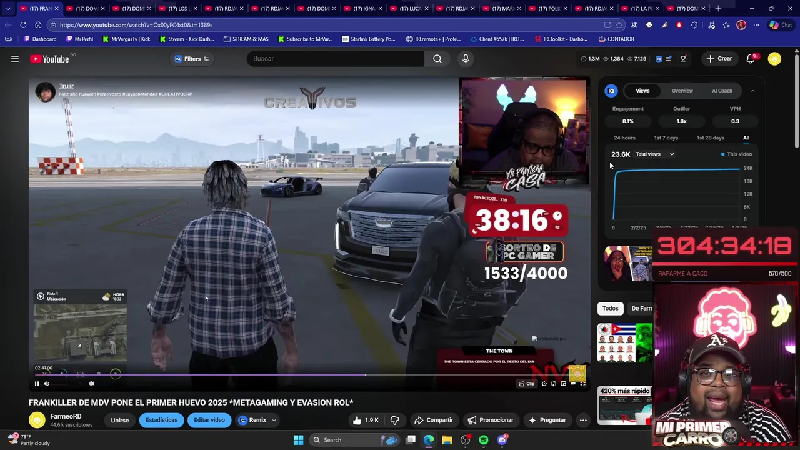
Task: Toggle the This video legend series
Action: click(736, 154)
